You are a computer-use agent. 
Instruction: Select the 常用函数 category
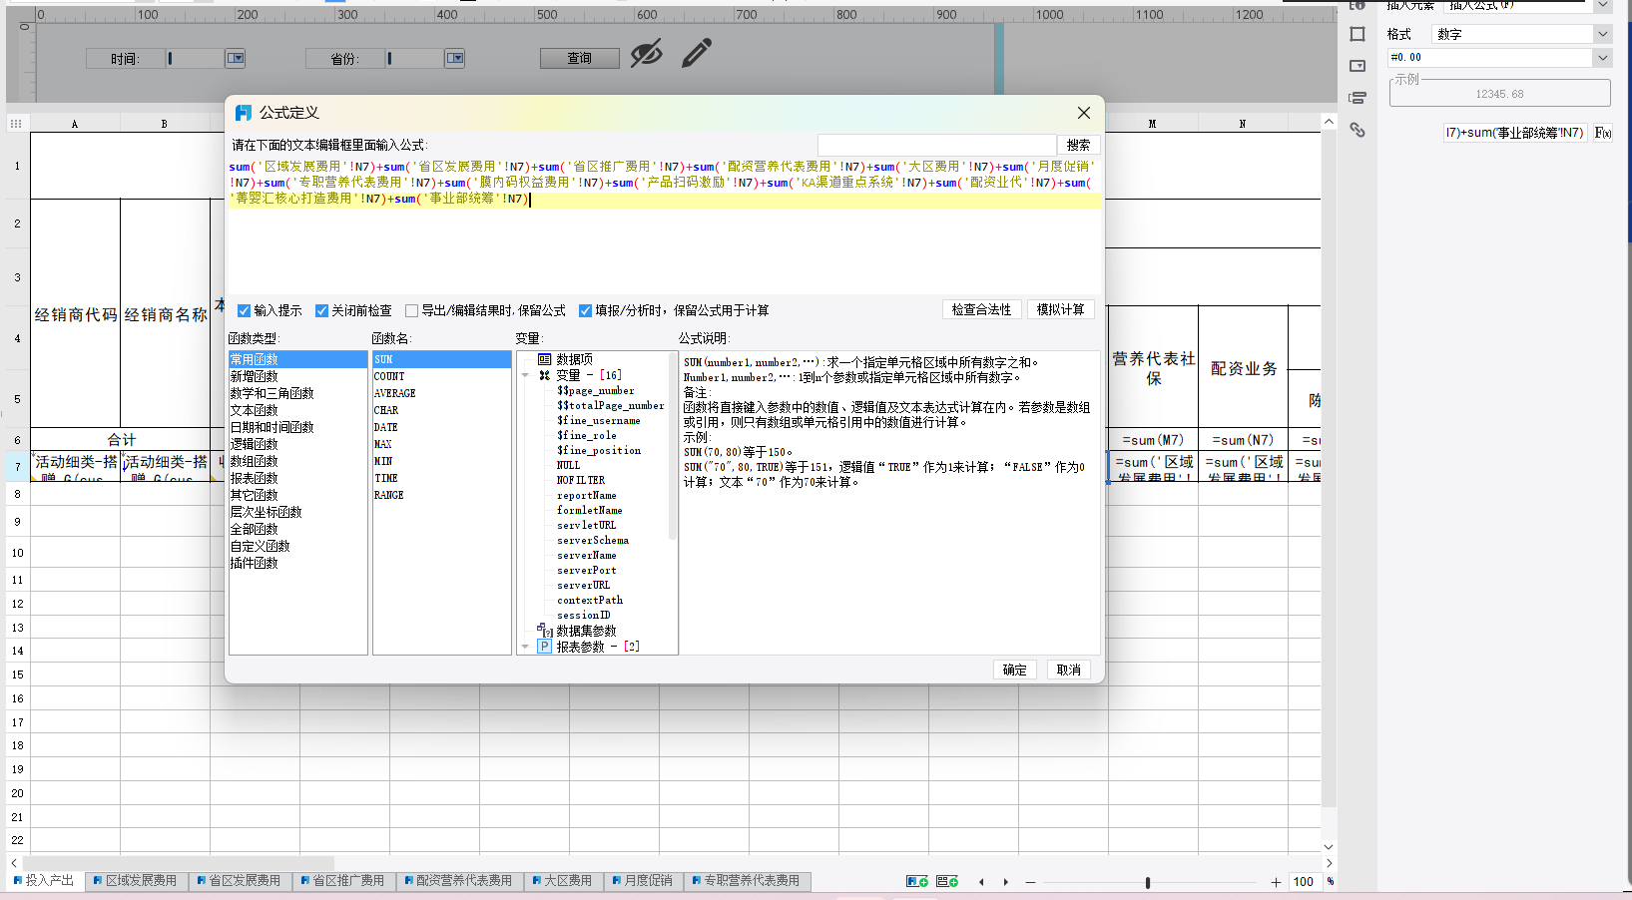point(297,359)
